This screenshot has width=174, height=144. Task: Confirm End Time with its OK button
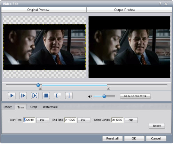(84, 120)
